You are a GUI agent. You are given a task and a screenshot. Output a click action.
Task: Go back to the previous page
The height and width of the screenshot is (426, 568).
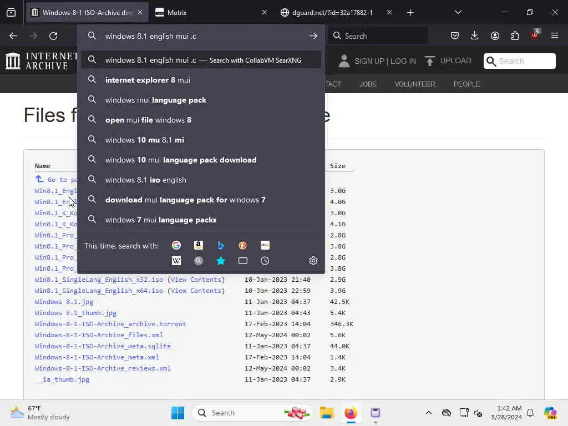coord(13,36)
